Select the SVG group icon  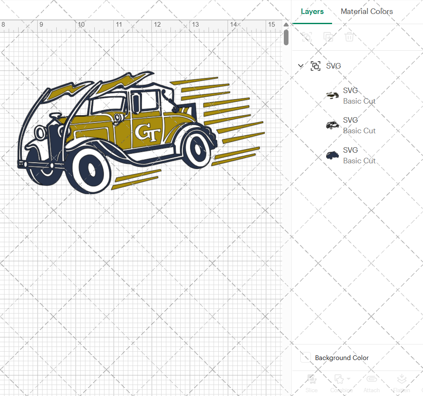tap(316, 66)
